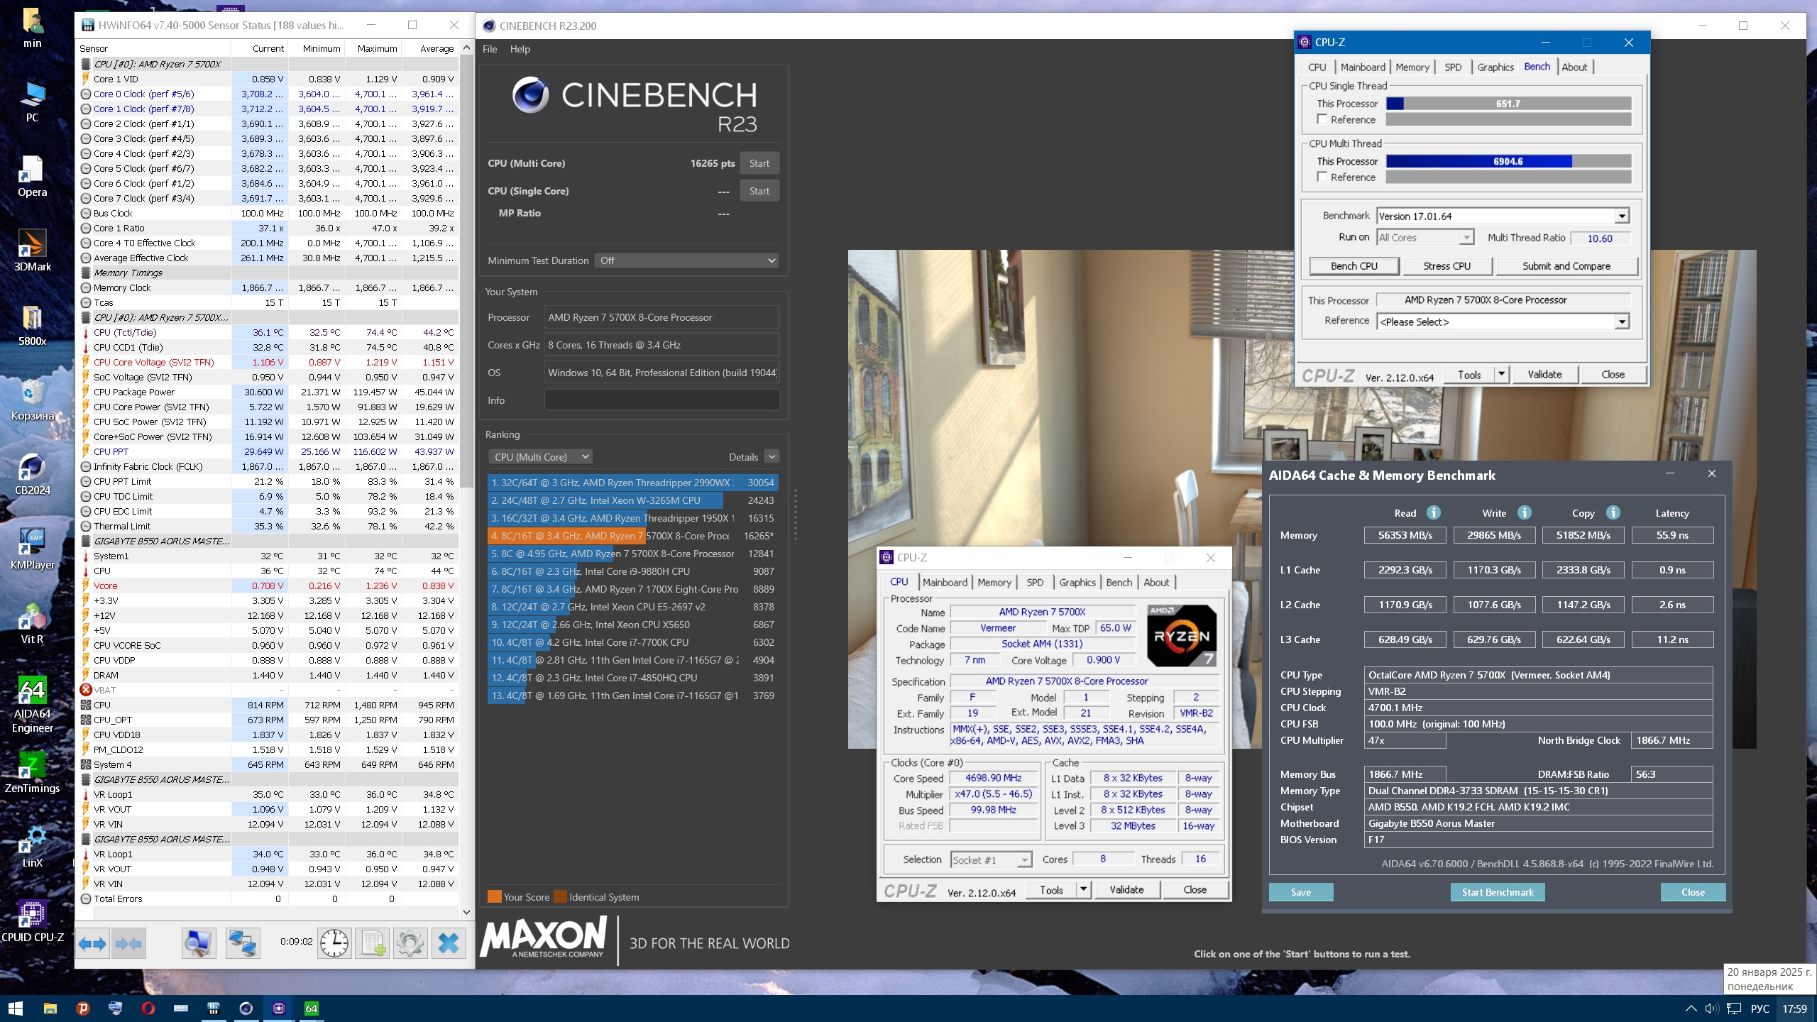1817x1022 pixels.
Task: Open HWiNFO sensor settings gear icon
Action: click(410, 943)
